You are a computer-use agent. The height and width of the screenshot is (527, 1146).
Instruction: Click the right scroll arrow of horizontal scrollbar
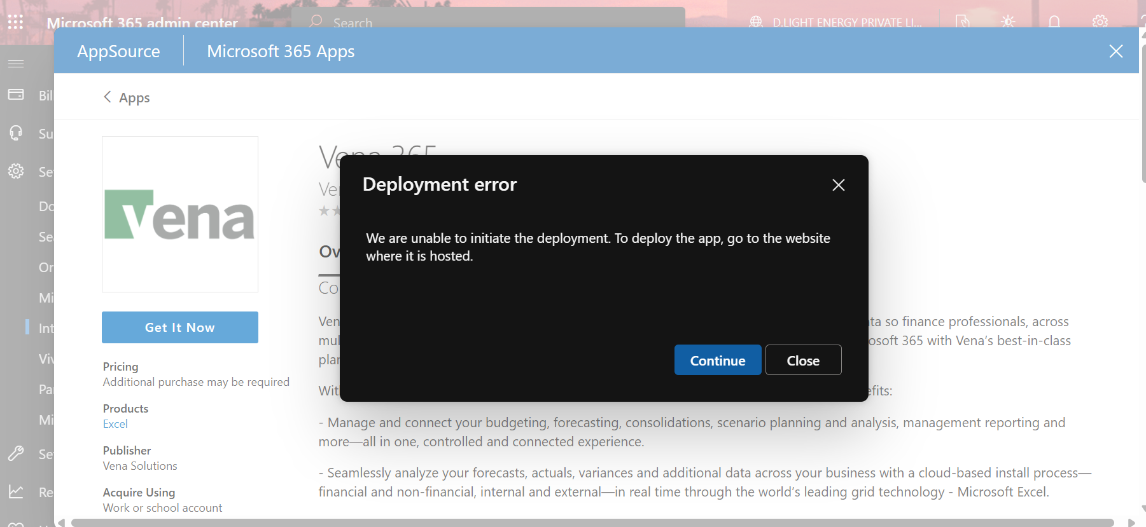(1131, 523)
